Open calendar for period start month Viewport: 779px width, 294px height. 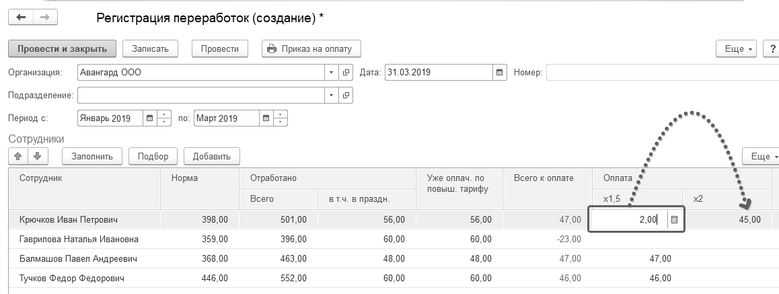click(149, 118)
